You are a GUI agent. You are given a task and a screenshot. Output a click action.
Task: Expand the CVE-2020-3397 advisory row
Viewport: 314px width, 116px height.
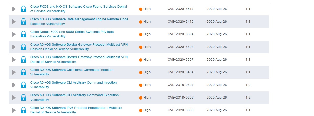coord(14,60)
